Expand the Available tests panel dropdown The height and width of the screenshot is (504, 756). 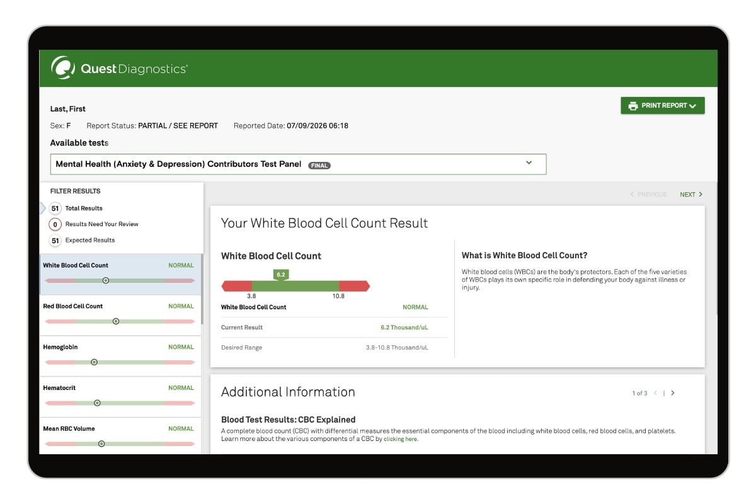(529, 163)
